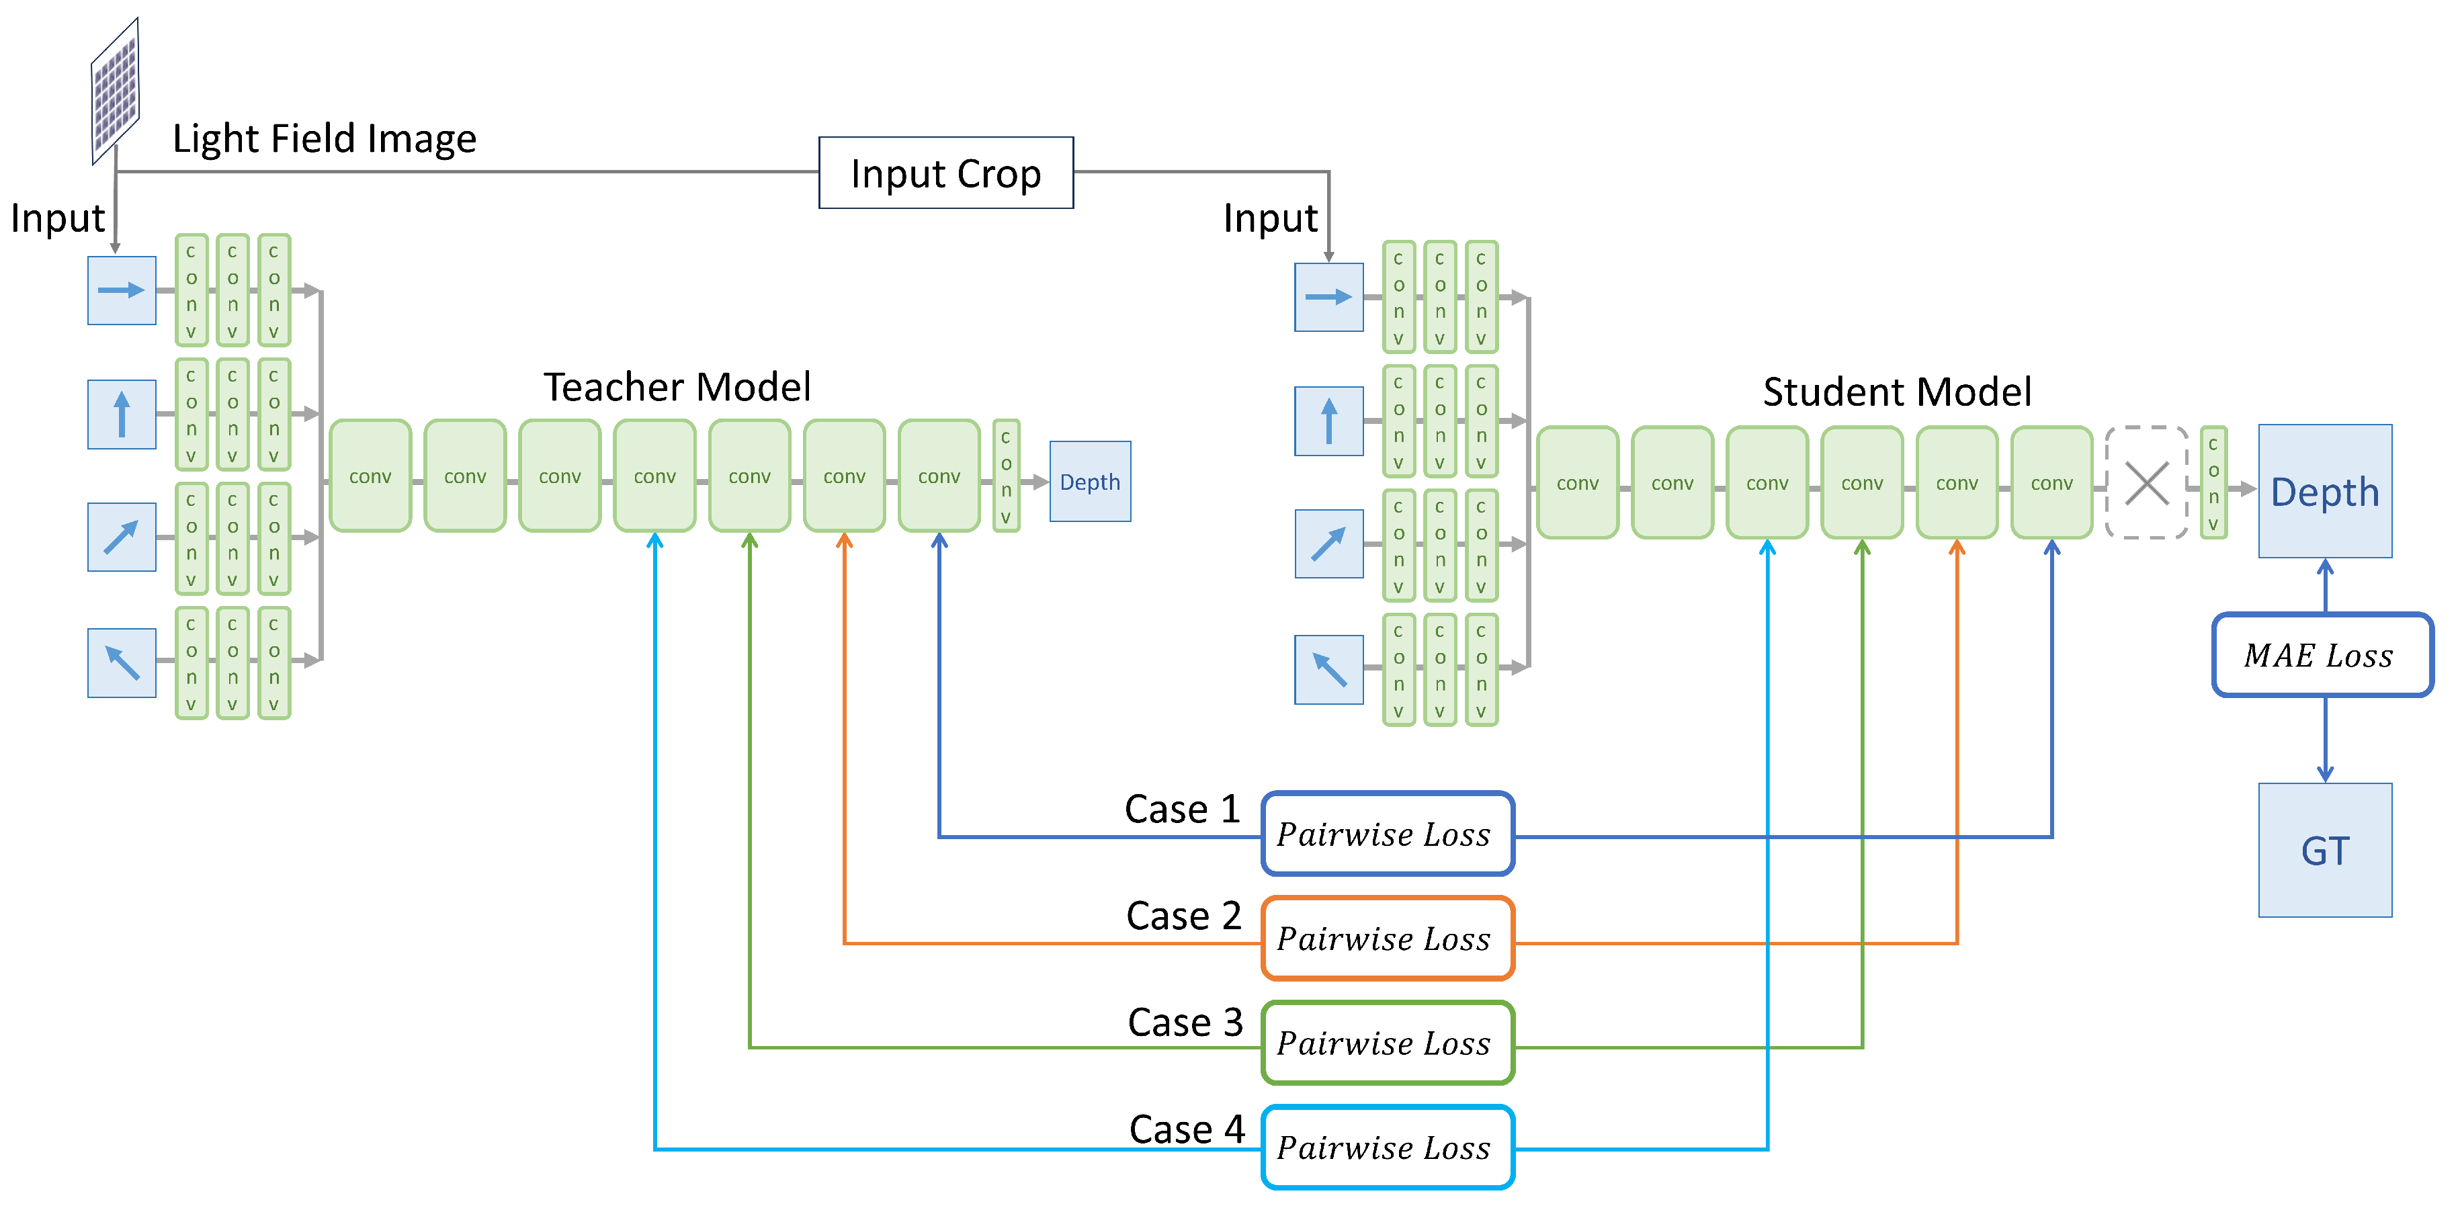Enable the Case 3 Pairwise Loss element
This screenshot has height=1210, width=2460.
pos(1376,1037)
